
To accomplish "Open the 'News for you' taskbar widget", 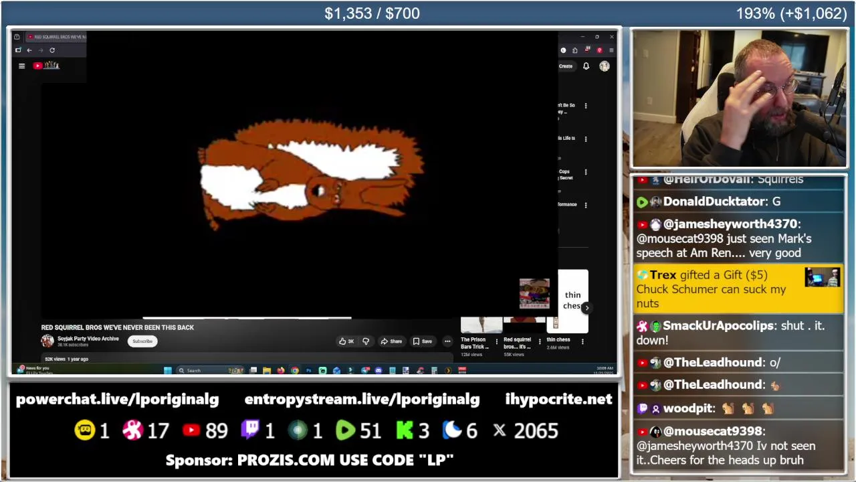I will pos(35,370).
